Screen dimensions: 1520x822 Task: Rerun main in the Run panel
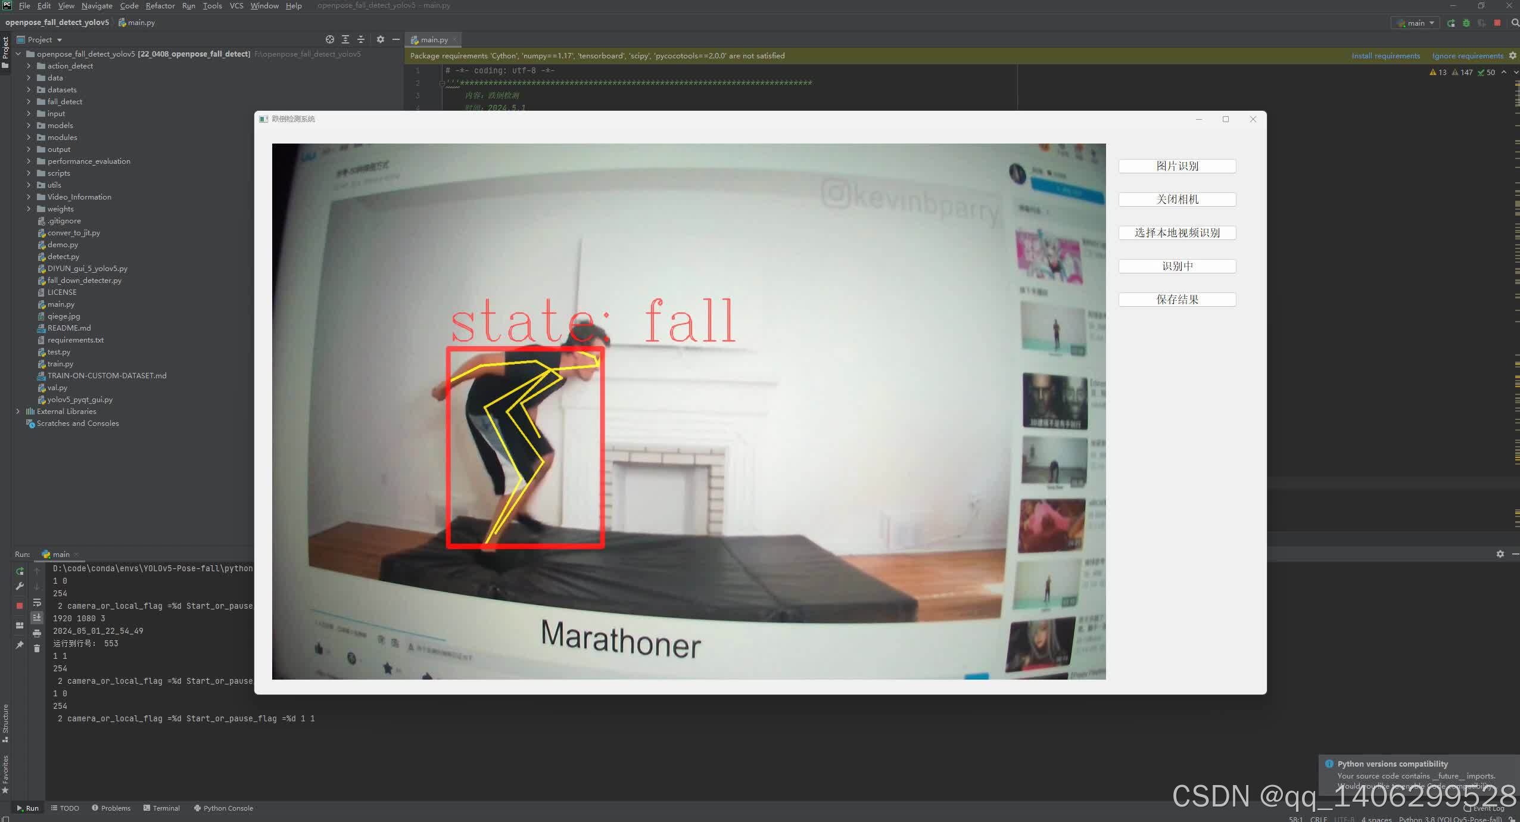coord(20,571)
